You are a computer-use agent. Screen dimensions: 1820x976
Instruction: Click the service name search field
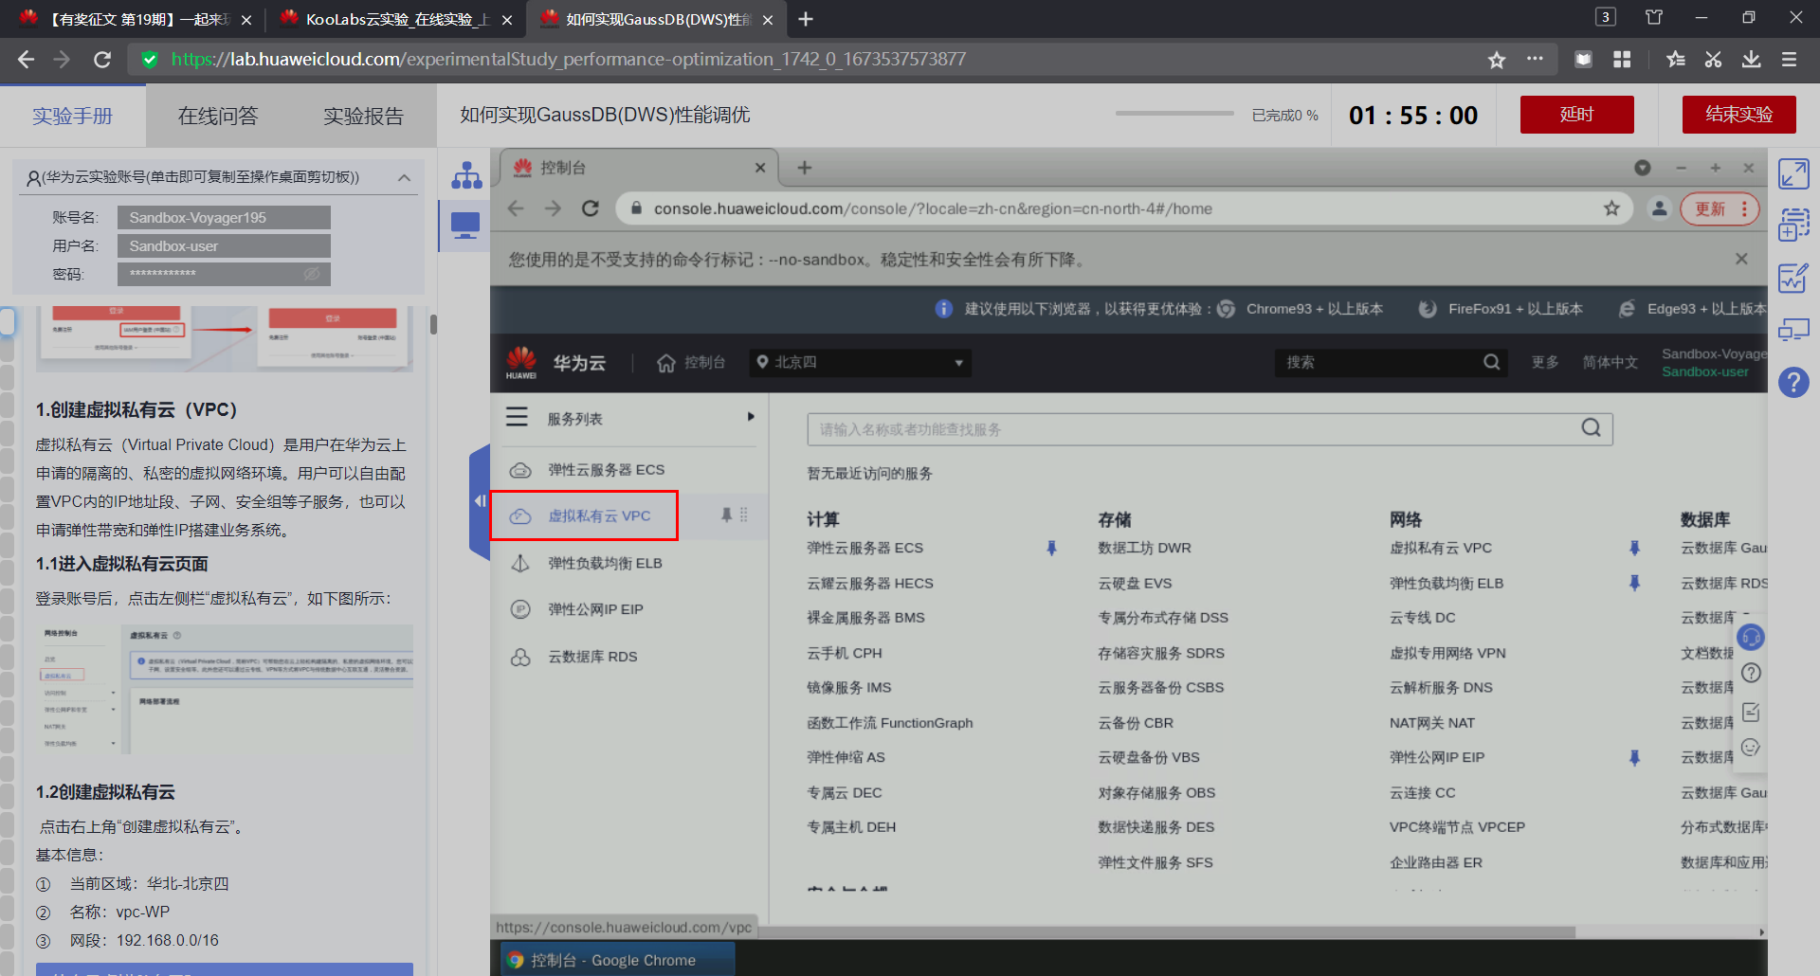tap(1210, 429)
